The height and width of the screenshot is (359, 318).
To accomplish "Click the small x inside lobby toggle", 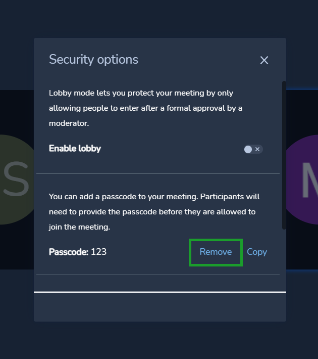I will [x=257, y=149].
